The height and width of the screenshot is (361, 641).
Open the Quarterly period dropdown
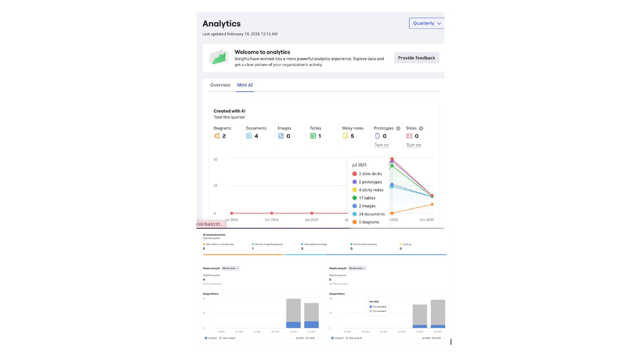[427, 23]
